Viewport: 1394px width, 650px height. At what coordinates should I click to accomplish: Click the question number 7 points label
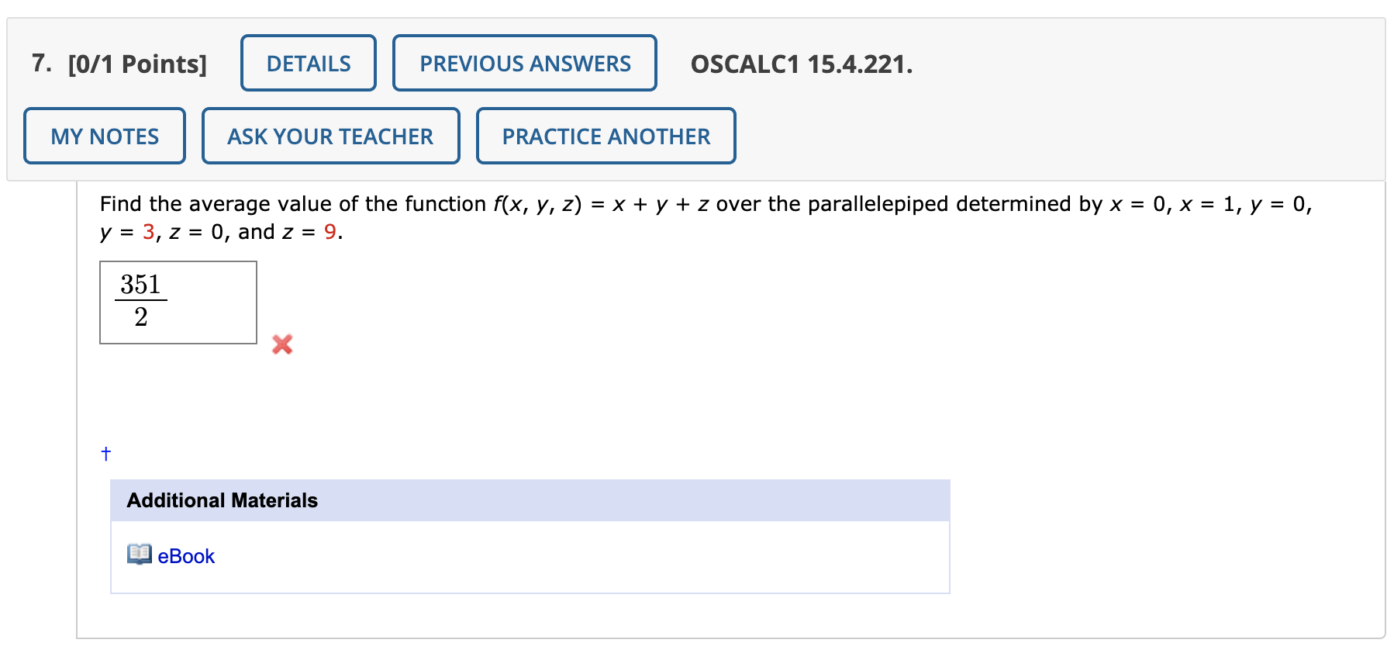[x=119, y=64]
